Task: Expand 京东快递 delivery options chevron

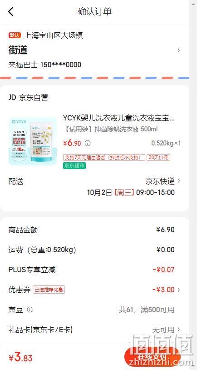Action: click(x=179, y=181)
